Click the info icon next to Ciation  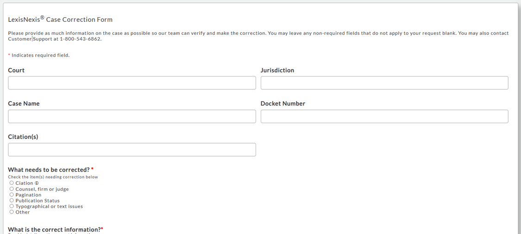tap(37, 183)
